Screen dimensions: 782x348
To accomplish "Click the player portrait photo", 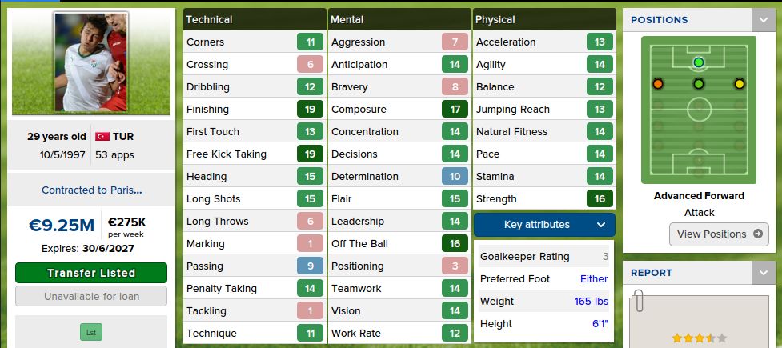I will 91,62.
